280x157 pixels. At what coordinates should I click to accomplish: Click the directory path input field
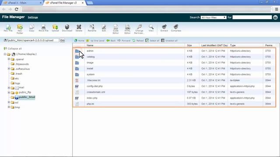(x=33, y=41)
